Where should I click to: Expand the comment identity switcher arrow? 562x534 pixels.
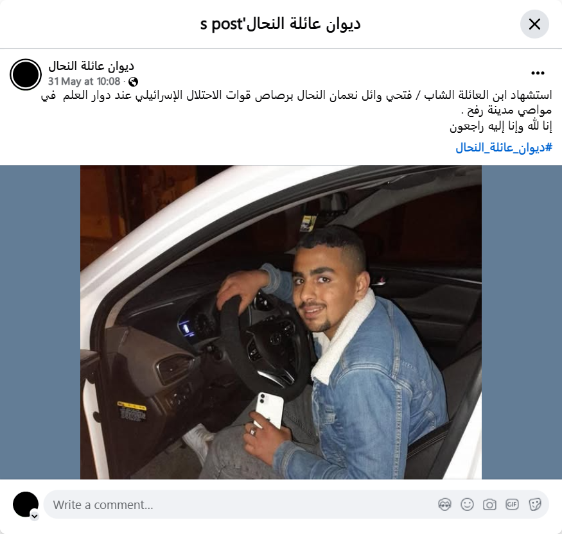click(x=35, y=516)
